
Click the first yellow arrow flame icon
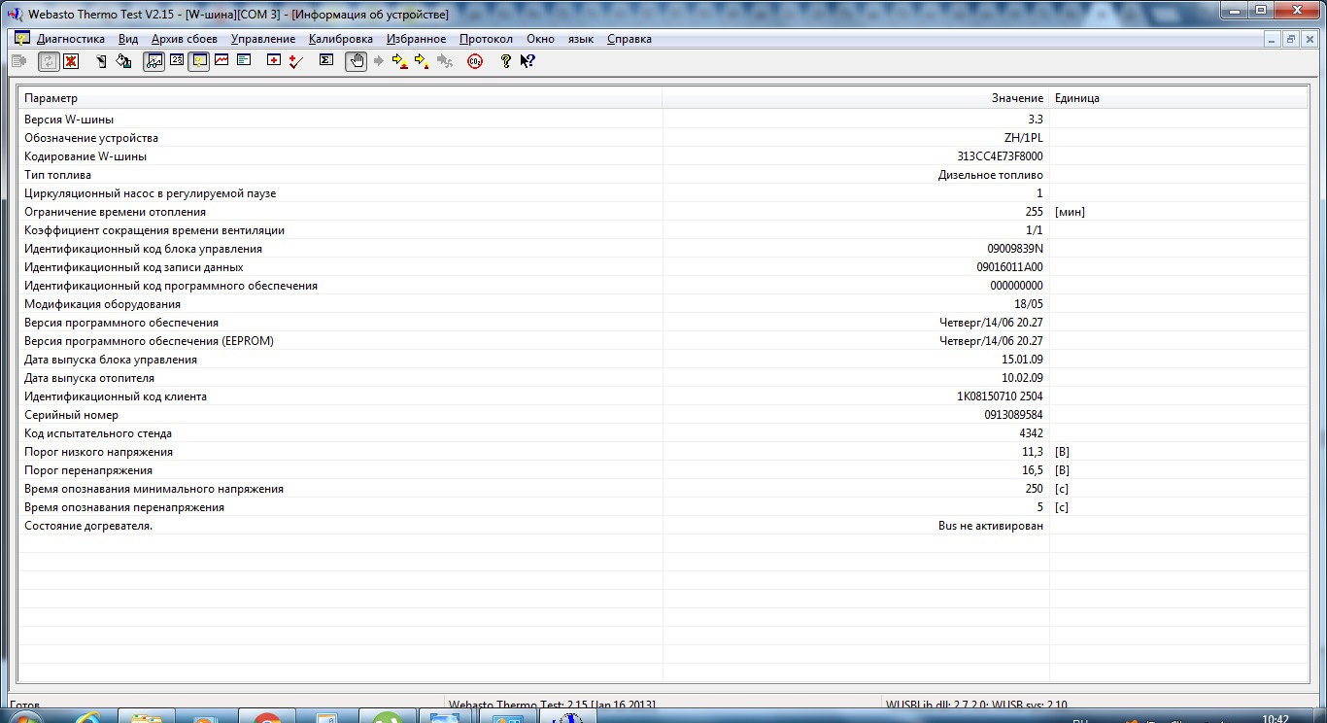pos(400,61)
